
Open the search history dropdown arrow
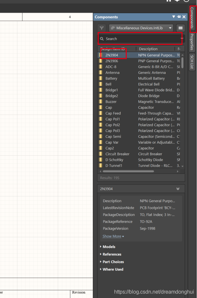pyautogui.click(x=182, y=38)
